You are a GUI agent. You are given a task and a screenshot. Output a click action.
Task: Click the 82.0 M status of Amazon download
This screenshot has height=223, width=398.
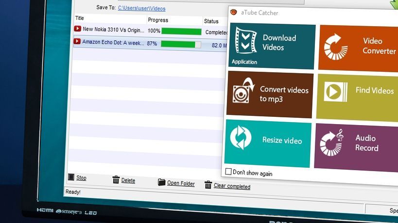[x=220, y=45]
